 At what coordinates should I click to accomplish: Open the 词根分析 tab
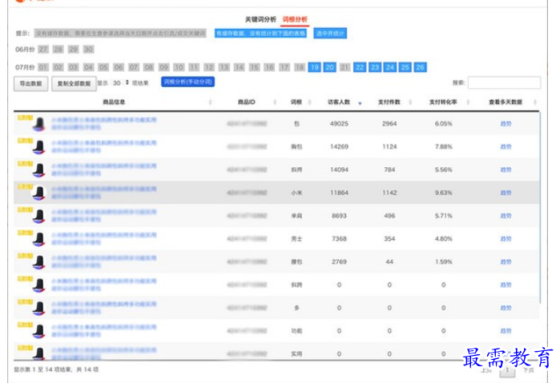[294, 18]
